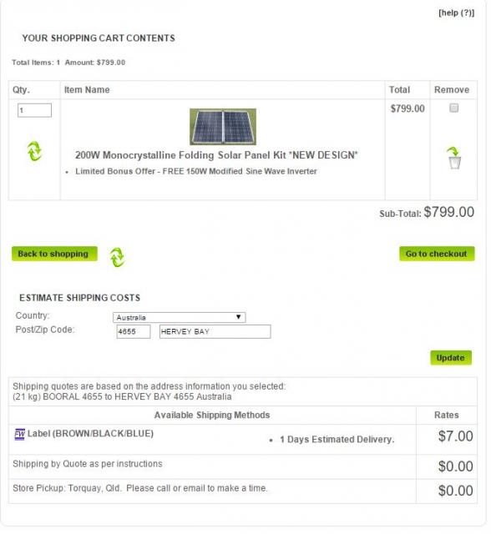Open the 200W Monocrystalline Folding Solar Panel link
The image size is (491, 534).
(216, 155)
